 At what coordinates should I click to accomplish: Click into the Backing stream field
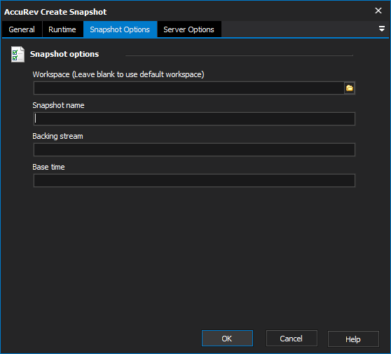click(x=194, y=150)
